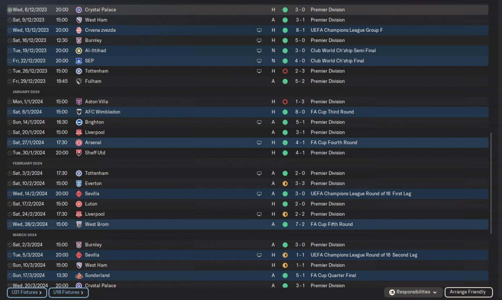This screenshot has width=502, height=300.
Task: Click the AFC Wimbledon club badge icon
Action: (79, 112)
